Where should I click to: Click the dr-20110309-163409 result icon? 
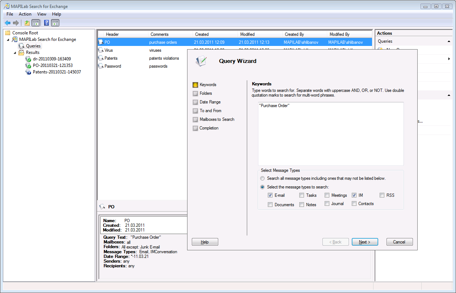pyautogui.click(x=29, y=59)
